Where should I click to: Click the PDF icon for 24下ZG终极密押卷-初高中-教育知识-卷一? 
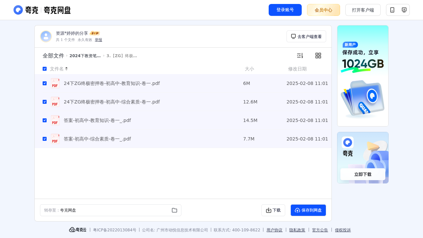[55, 83]
